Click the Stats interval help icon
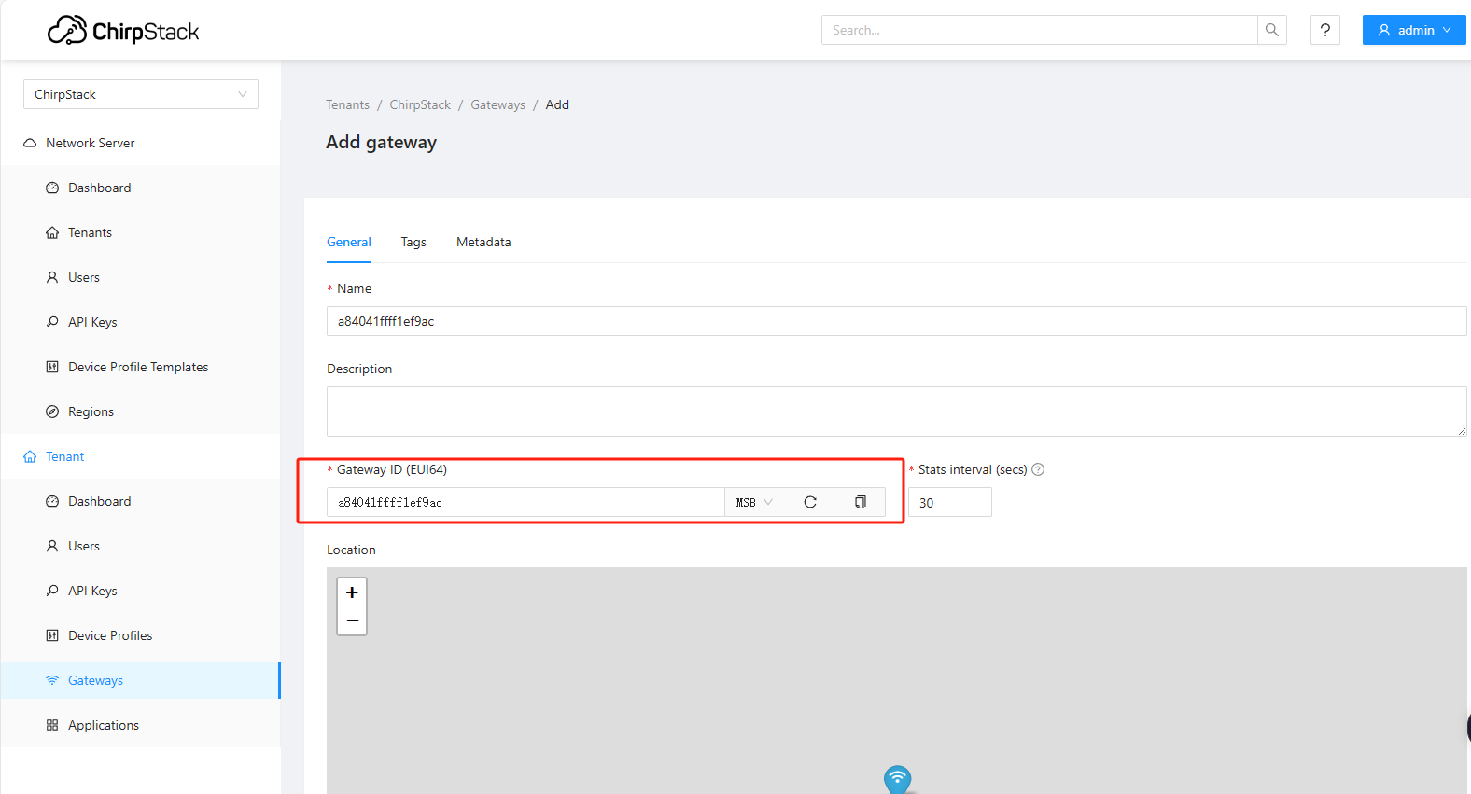 click(1038, 469)
